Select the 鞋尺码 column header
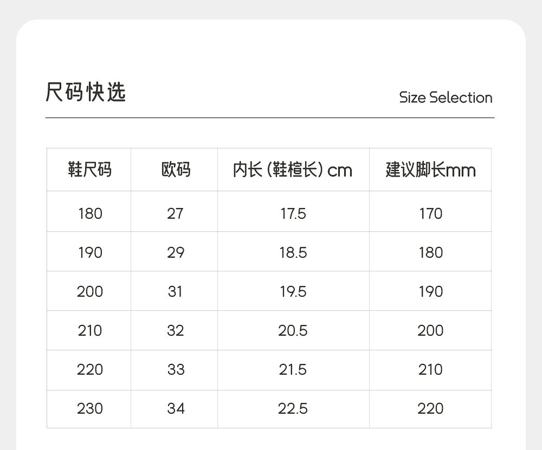The height and width of the screenshot is (450, 542). coord(89,170)
